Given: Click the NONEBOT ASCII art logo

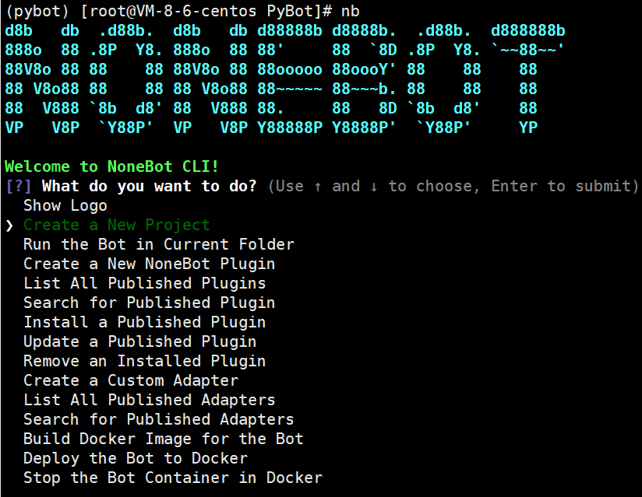Looking at the screenshot, I should pyautogui.click(x=285, y=79).
